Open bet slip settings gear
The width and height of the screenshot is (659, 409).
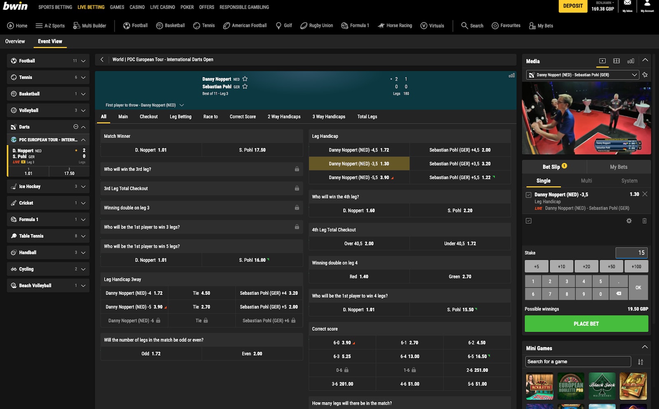pos(629,221)
